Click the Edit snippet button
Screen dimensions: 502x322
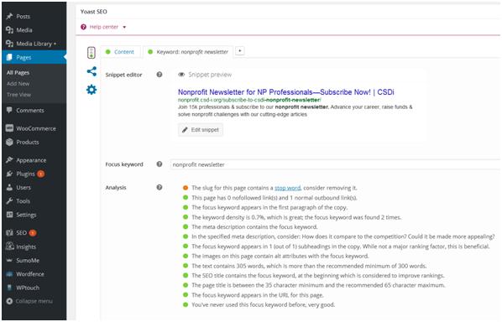tap(201, 130)
